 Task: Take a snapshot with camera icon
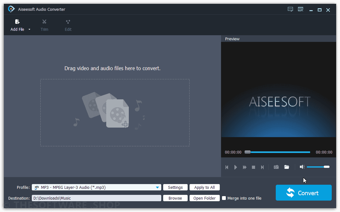pyautogui.click(x=276, y=167)
